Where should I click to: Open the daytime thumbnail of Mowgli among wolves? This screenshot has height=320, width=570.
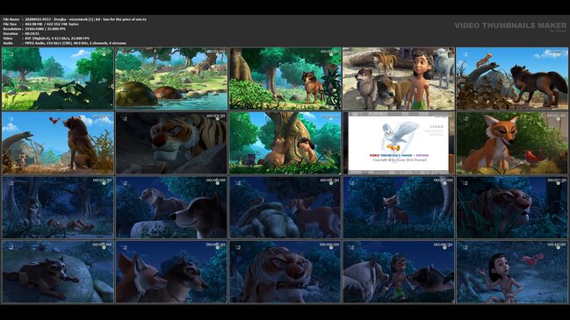point(399,78)
